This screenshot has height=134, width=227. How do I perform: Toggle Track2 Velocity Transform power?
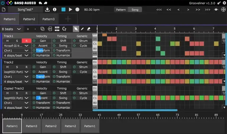(34, 77)
